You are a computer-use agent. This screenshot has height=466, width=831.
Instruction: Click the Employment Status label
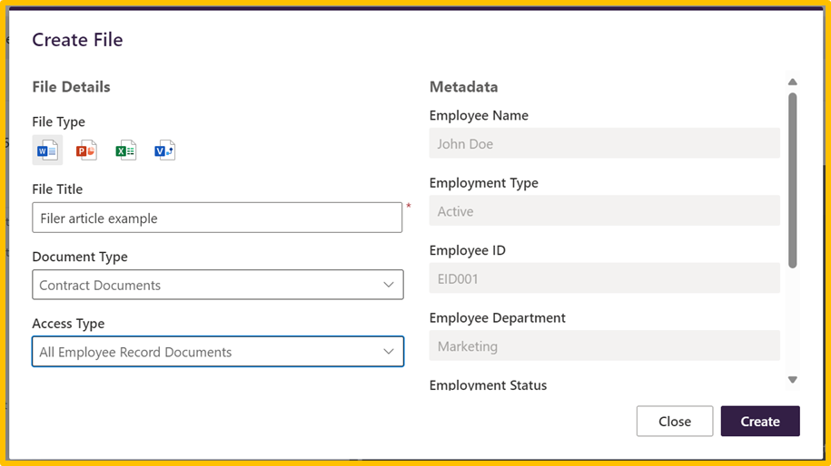[x=488, y=385]
